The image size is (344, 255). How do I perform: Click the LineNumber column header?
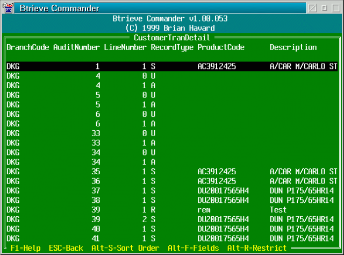[x=125, y=47]
